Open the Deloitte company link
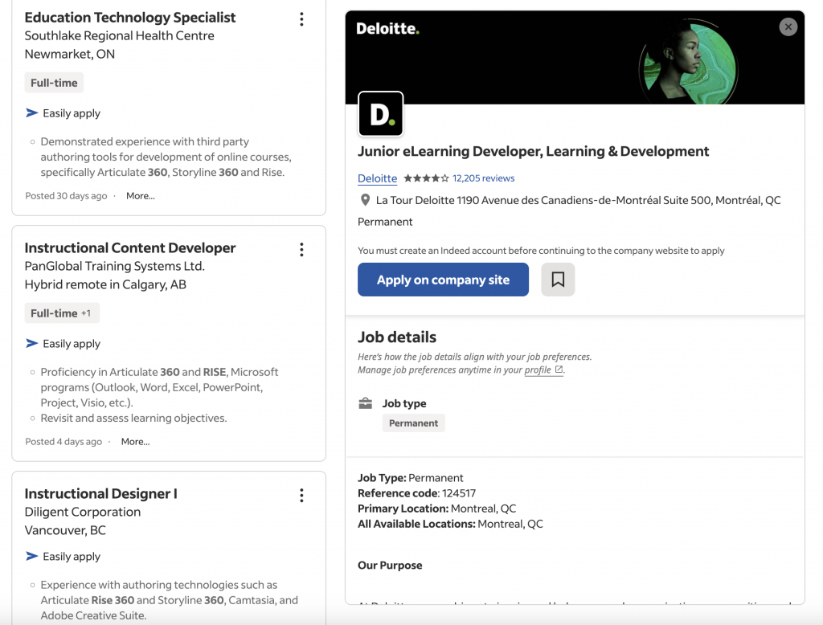Image resolution: width=823 pixels, height=625 pixels. pyautogui.click(x=378, y=178)
